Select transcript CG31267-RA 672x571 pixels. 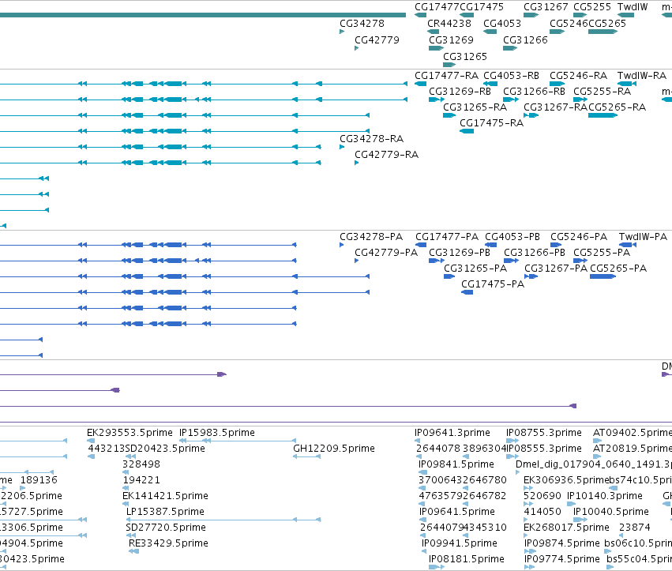click(x=555, y=107)
